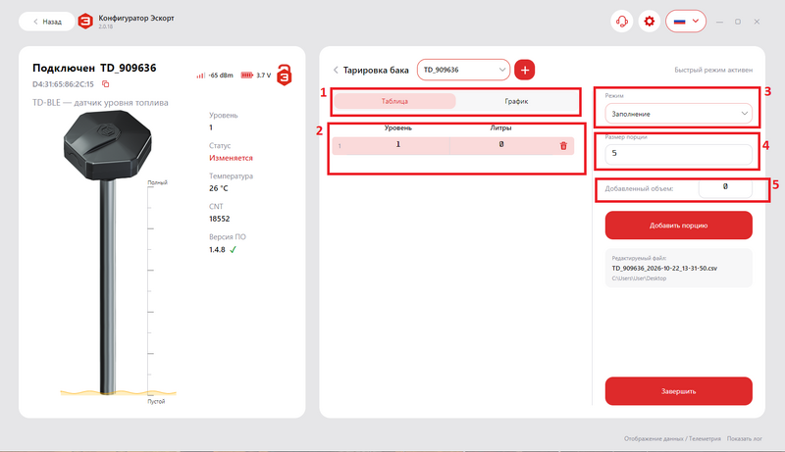Image resolution: width=785 pixels, height=452 pixels.
Task: Click the CNT value 18552
Action: pos(219,219)
